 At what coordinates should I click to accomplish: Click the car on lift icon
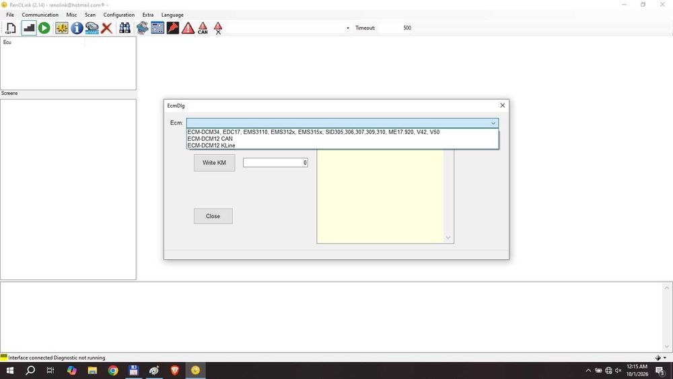point(92,28)
